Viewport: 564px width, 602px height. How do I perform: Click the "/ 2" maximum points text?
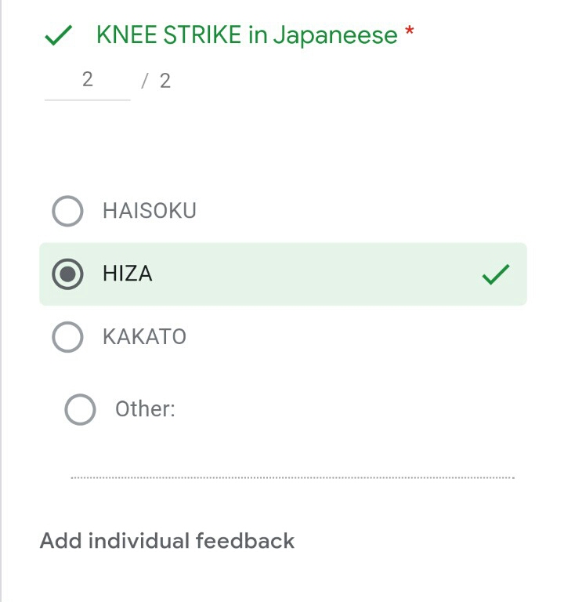pos(157,81)
